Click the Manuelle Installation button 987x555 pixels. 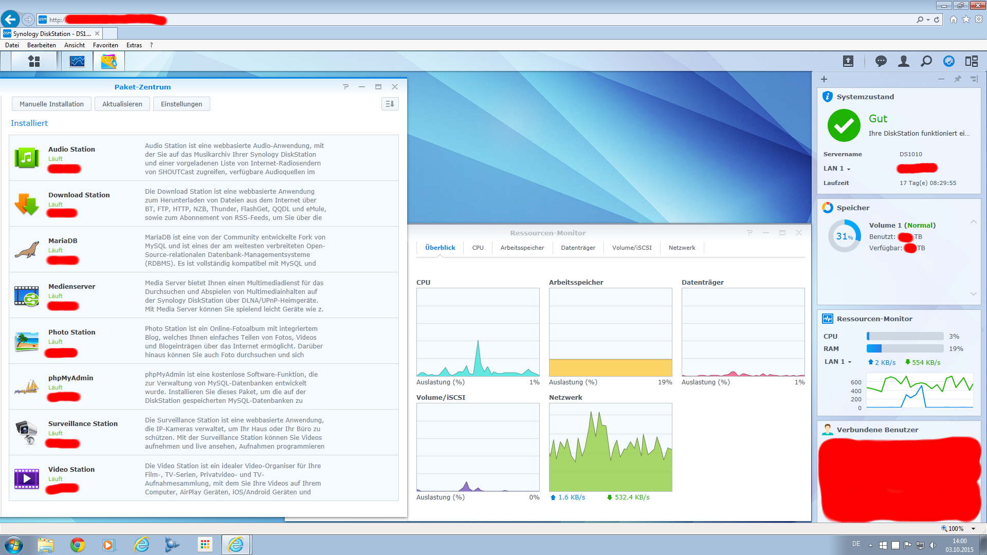[x=51, y=104]
